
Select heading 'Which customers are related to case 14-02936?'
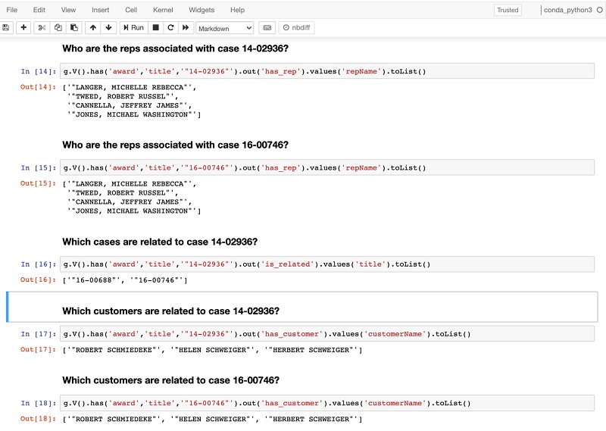pos(171,311)
